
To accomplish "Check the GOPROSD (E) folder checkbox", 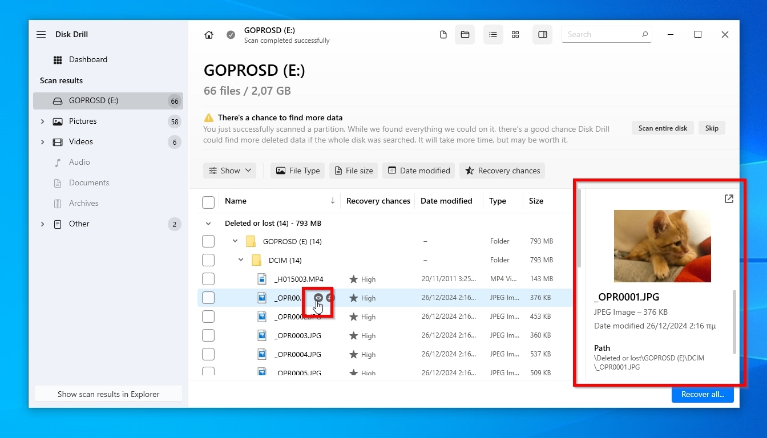I will pyautogui.click(x=208, y=241).
